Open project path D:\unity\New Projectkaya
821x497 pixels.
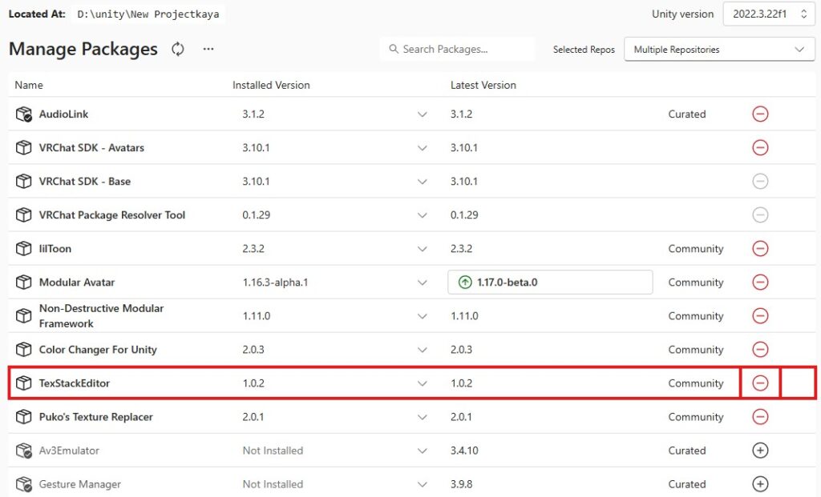pyautogui.click(x=148, y=14)
